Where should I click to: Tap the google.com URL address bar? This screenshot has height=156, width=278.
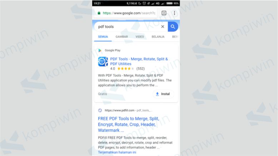click(129, 13)
